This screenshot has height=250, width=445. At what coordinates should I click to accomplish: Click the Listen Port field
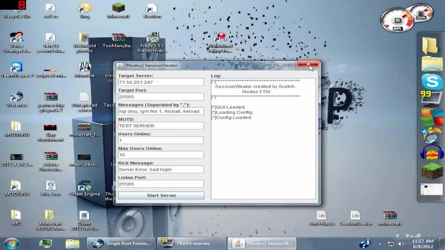click(161, 184)
